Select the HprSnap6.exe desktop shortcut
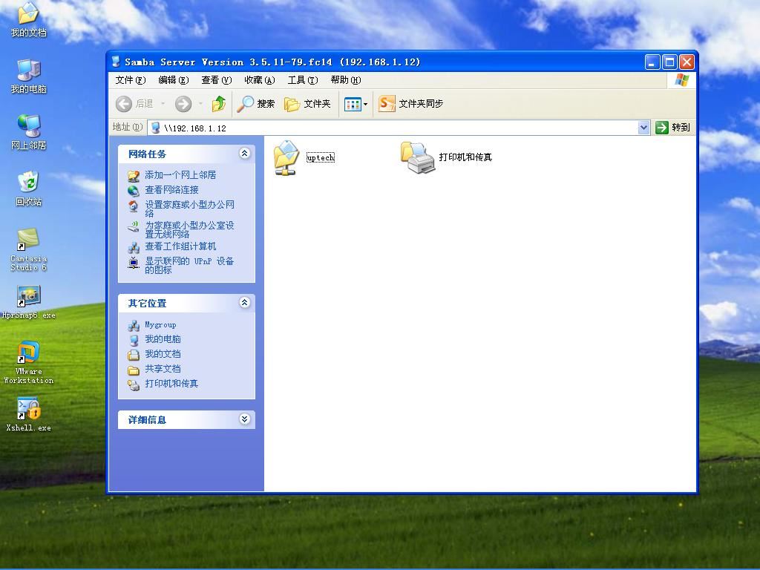 [x=29, y=301]
